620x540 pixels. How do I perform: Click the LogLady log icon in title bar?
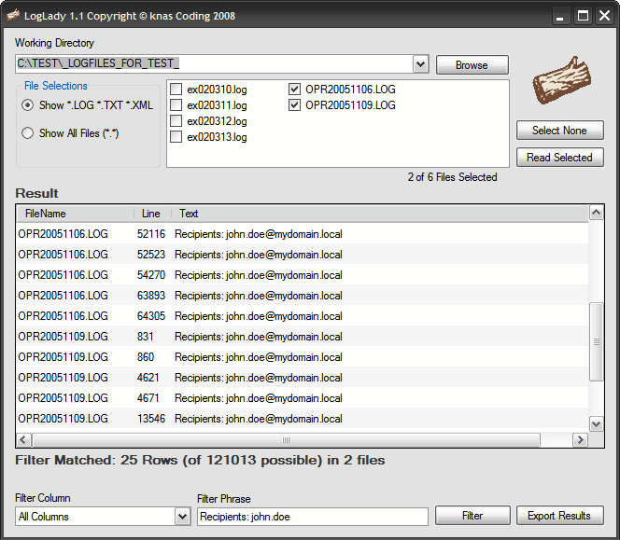click(x=13, y=16)
